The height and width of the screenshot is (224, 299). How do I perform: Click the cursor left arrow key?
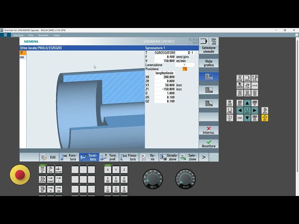click(x=240, y=111)
